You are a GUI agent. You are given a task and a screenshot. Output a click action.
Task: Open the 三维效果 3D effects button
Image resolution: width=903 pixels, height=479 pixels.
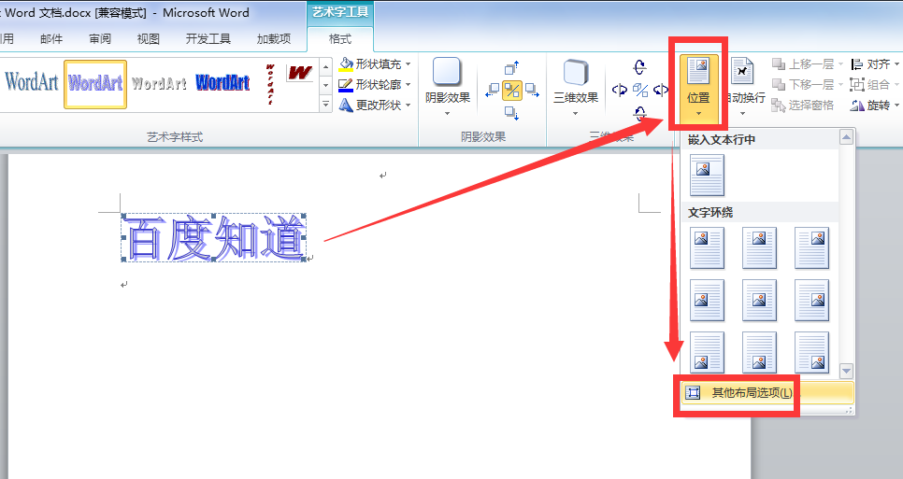(x=576, y=87)
